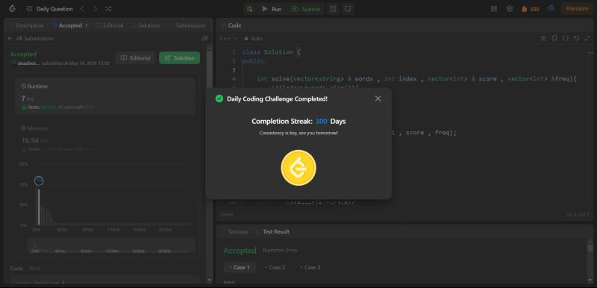The image size is (597, 288).
Task: Click the 'Consistency is key, see you tomorrow!' text
Action: coord(298,133)
